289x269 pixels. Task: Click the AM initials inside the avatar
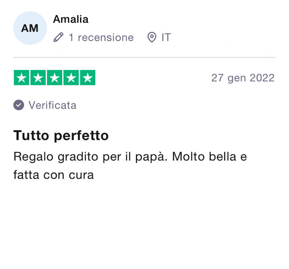point(30,28)
